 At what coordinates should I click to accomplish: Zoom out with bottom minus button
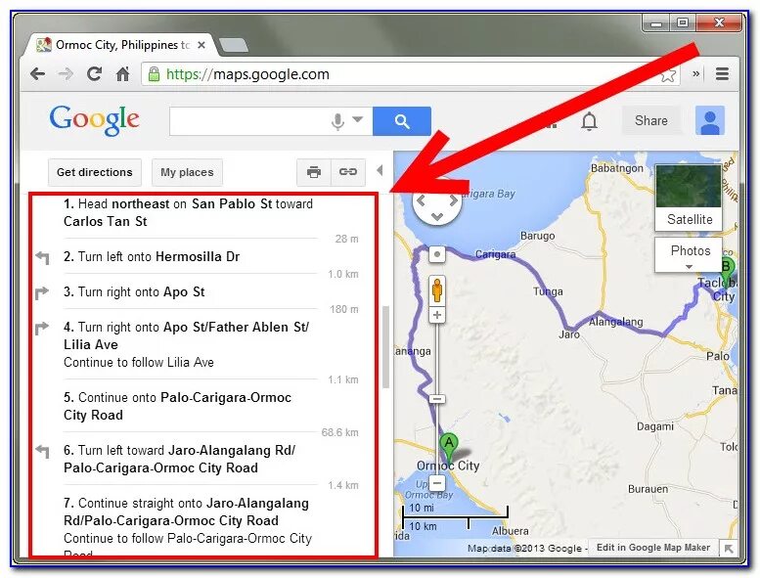pyautogui.click(x=437, y=483)
